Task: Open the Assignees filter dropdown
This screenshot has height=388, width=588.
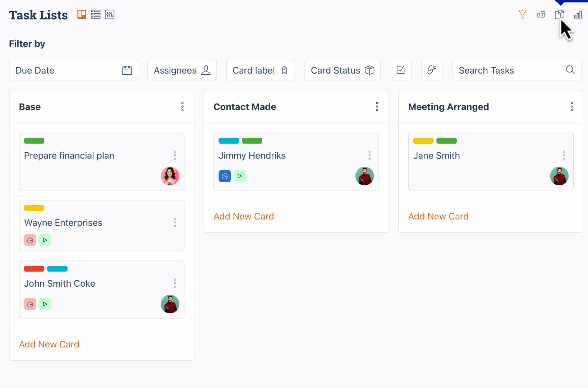Action: coord(182,70)
